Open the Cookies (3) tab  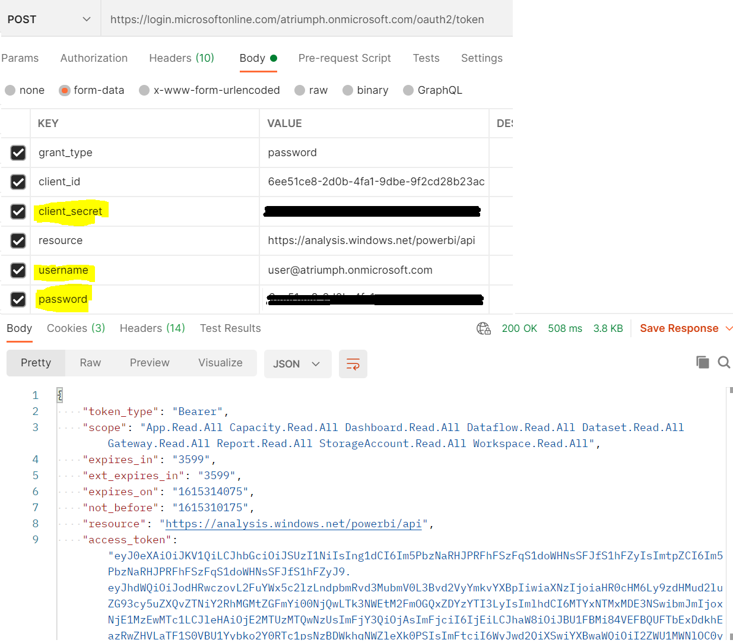click(x=76, y=328)
